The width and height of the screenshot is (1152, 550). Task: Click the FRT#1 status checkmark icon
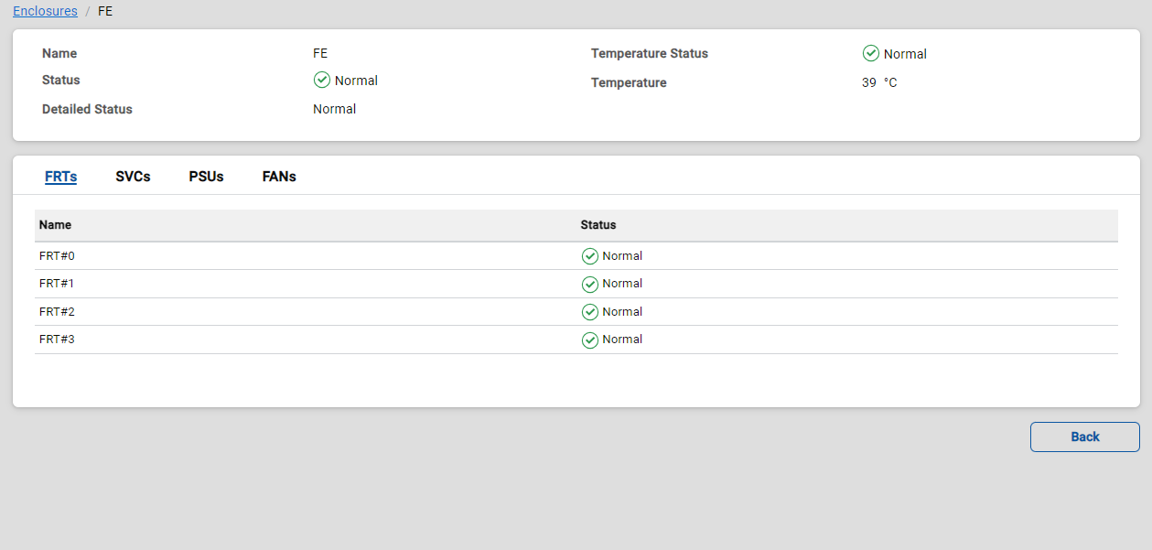coord(590,284)
